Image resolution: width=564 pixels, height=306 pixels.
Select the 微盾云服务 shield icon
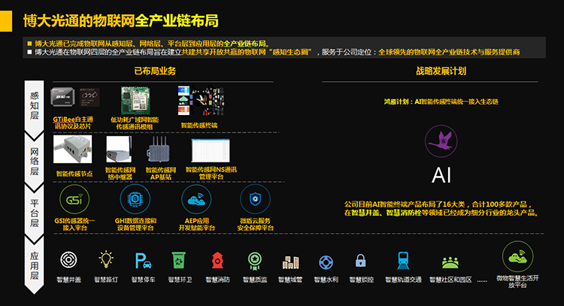coord(255,198)
